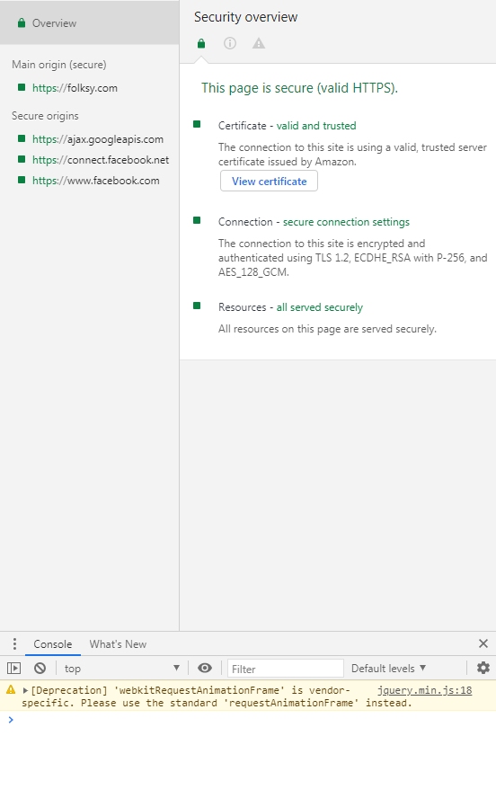This screenshot has width=496, height=807.
Task: Focus the console Filter input field
Action: 286,669
